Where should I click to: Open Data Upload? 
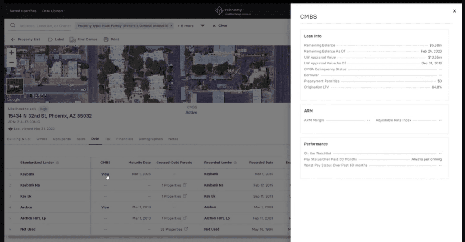click(52, 11)
